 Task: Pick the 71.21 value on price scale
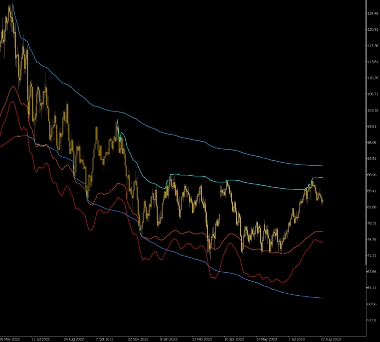point(372,256)
